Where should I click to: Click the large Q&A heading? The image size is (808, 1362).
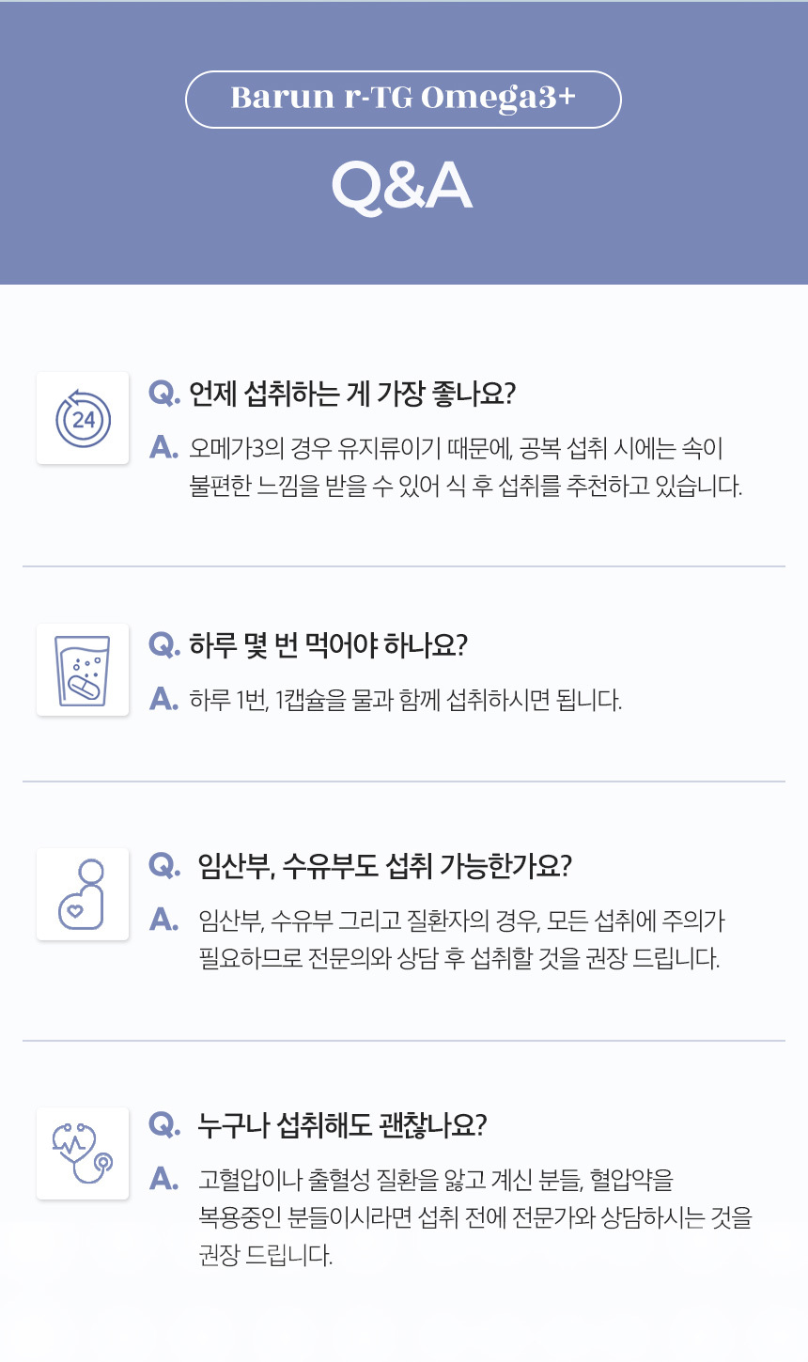pos(402,185)
